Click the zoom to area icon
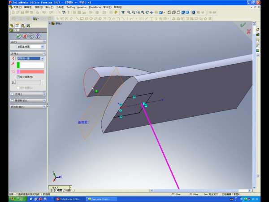 coord(133,13)
